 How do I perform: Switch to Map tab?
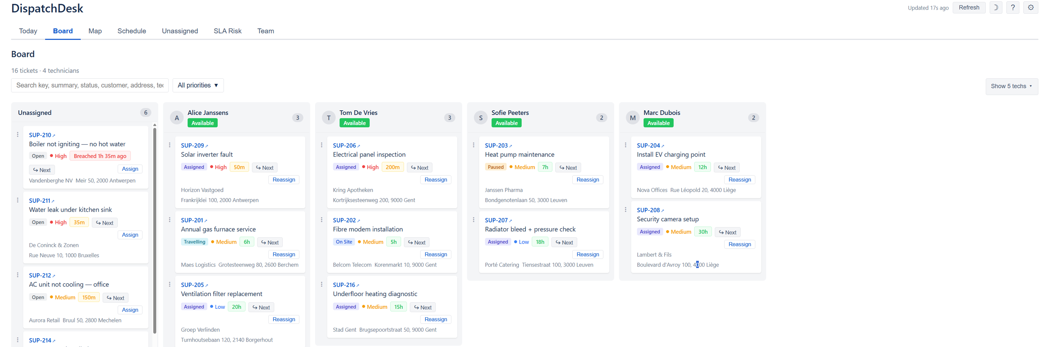click(95, 31)
